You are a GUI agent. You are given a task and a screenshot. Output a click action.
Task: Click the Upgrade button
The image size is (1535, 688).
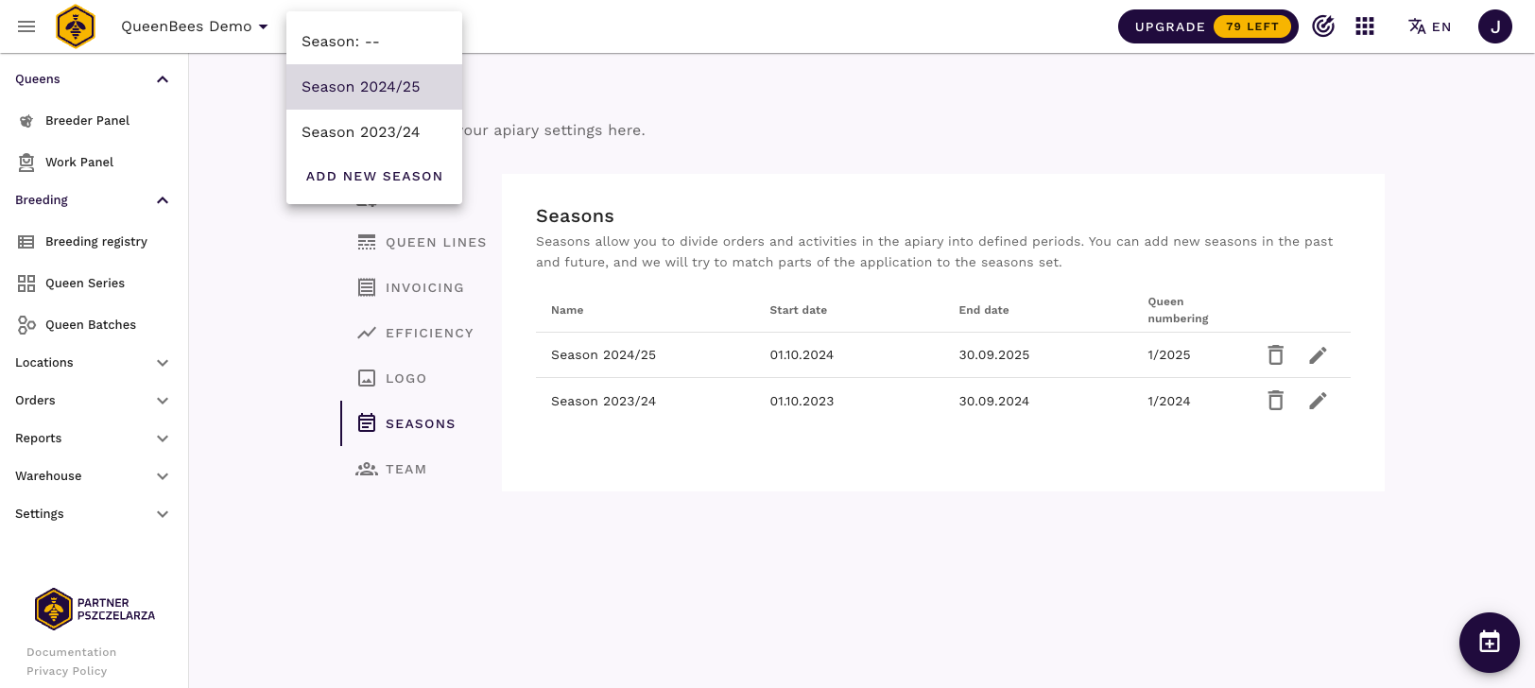[1207, 26]
